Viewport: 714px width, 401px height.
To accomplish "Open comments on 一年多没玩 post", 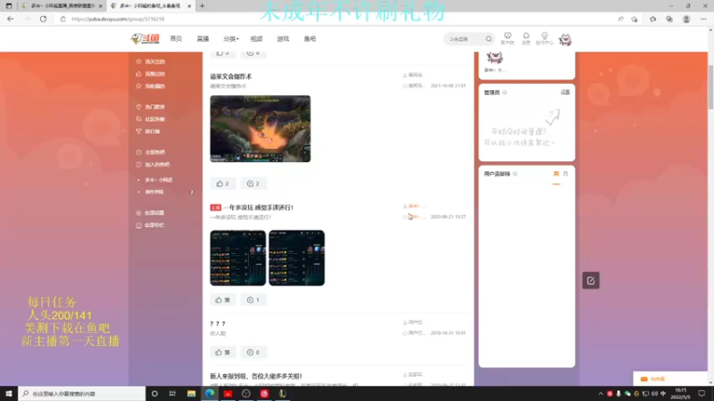I will coord(253,300).
